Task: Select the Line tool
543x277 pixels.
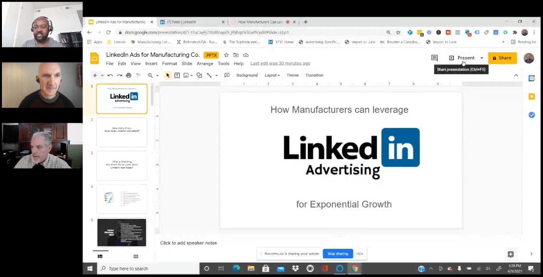Action: pos(209,75)
